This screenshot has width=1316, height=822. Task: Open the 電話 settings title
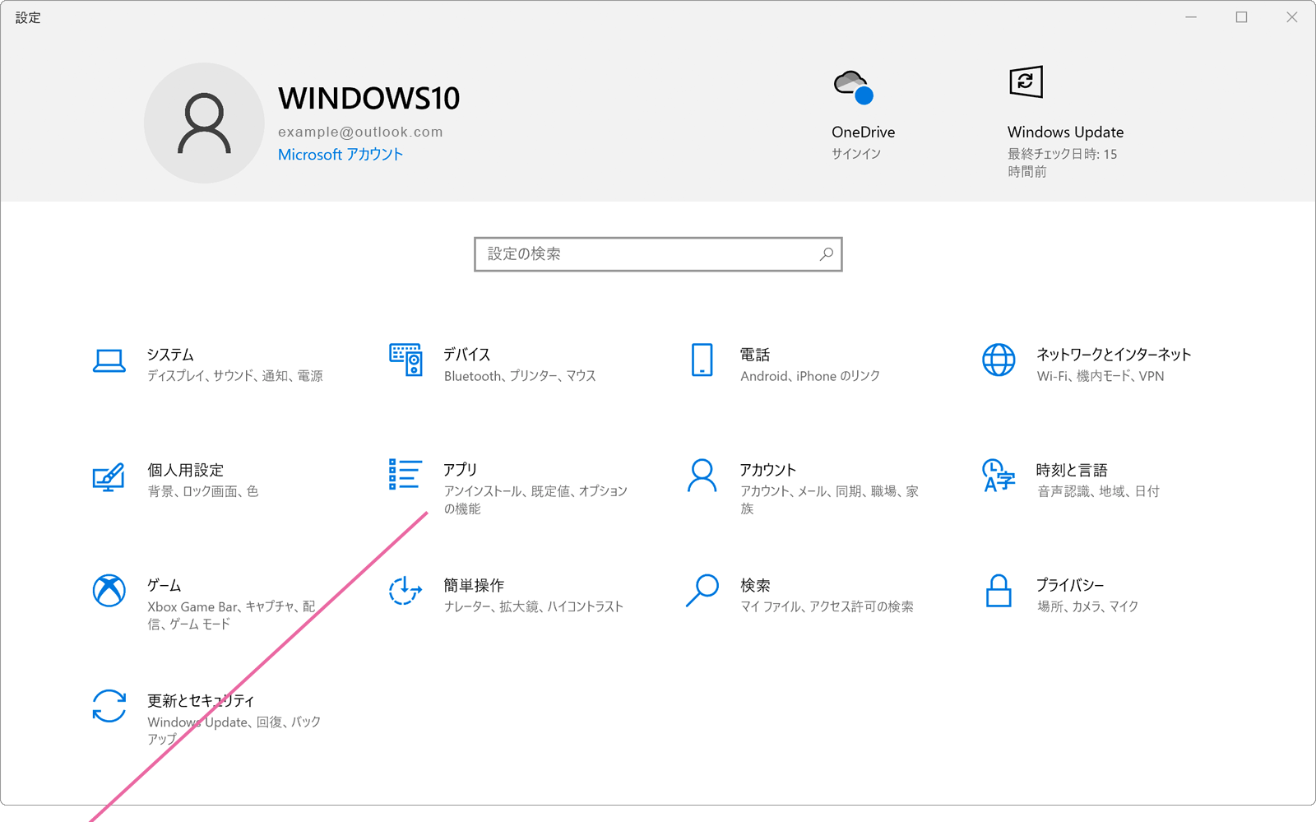pos(755,355)
